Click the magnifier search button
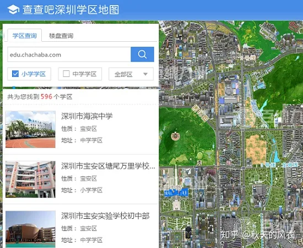The image size is (303, 248). tap(143, 54)
